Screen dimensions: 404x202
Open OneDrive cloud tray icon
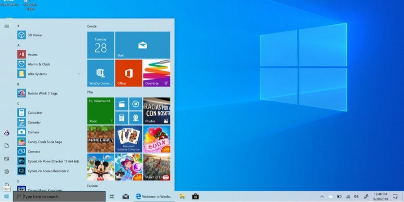click(330, 197)
